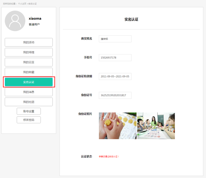
Task: Focus the 真实姓名 input field
Action: [115, 39]
